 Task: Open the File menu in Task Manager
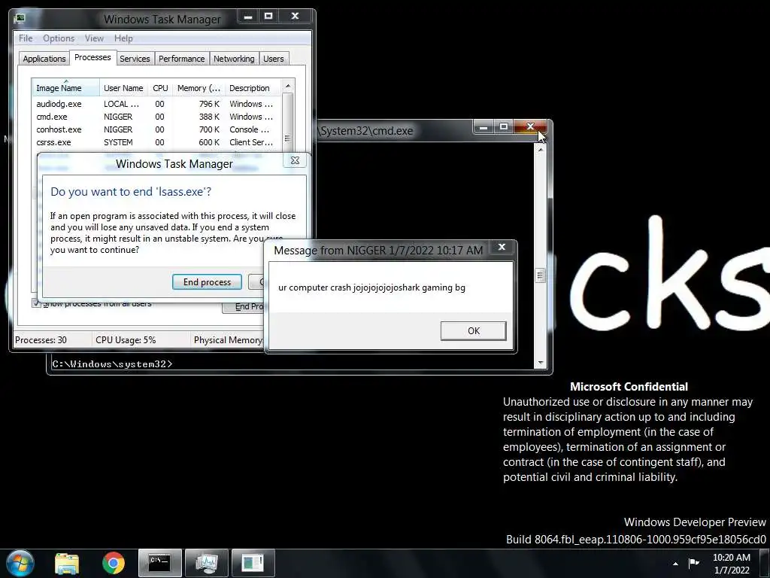[26, 38]
